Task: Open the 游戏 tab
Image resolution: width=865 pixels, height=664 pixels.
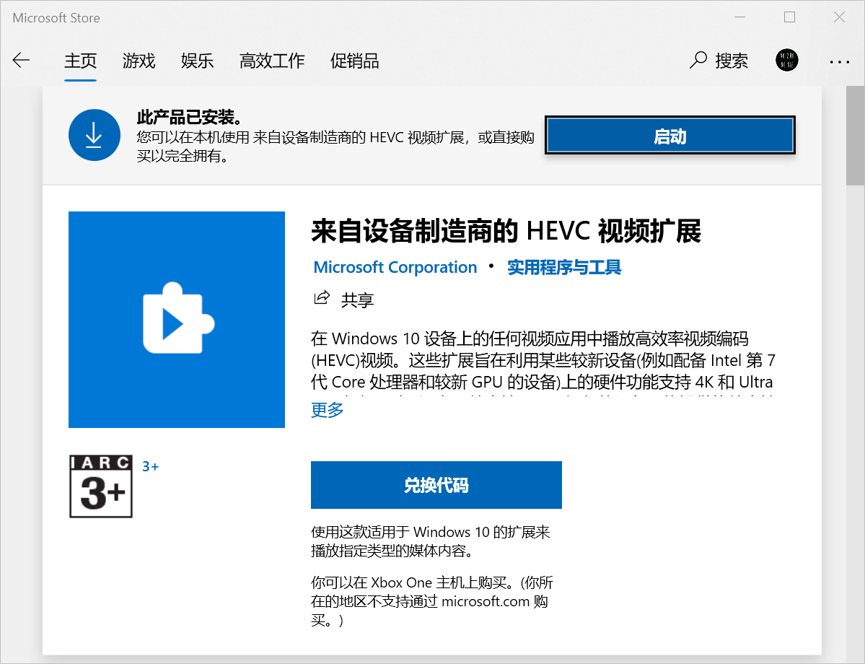Action: click(139, 61)
